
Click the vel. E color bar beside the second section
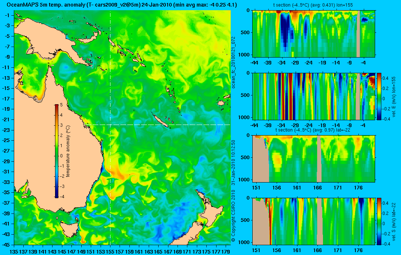(379, 96)
